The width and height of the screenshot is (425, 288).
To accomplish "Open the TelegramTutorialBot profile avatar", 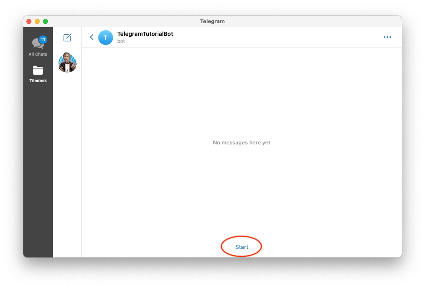I will [106, 38].
